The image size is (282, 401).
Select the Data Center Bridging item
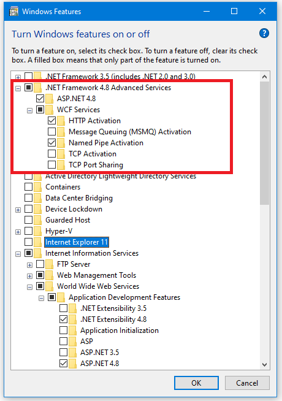pos(78,198)
